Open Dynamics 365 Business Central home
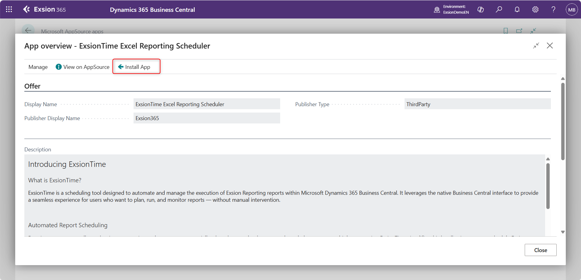This screenshot has height=280, width=581. (x=152, y=10)
